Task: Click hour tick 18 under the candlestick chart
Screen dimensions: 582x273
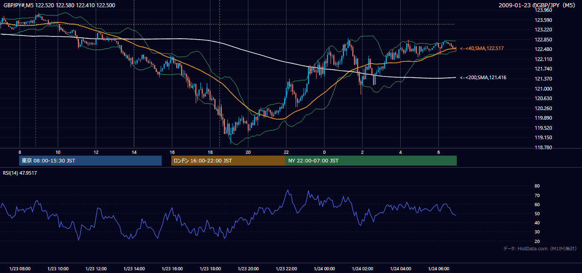Action: tap(210, 152)
